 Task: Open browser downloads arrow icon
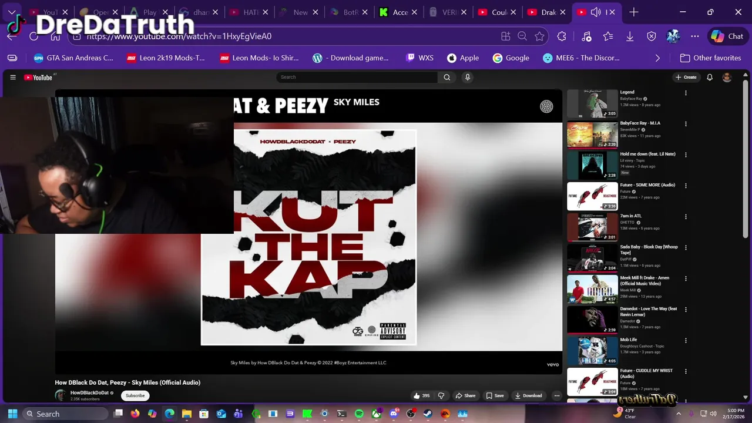click(x=630, y=36)
